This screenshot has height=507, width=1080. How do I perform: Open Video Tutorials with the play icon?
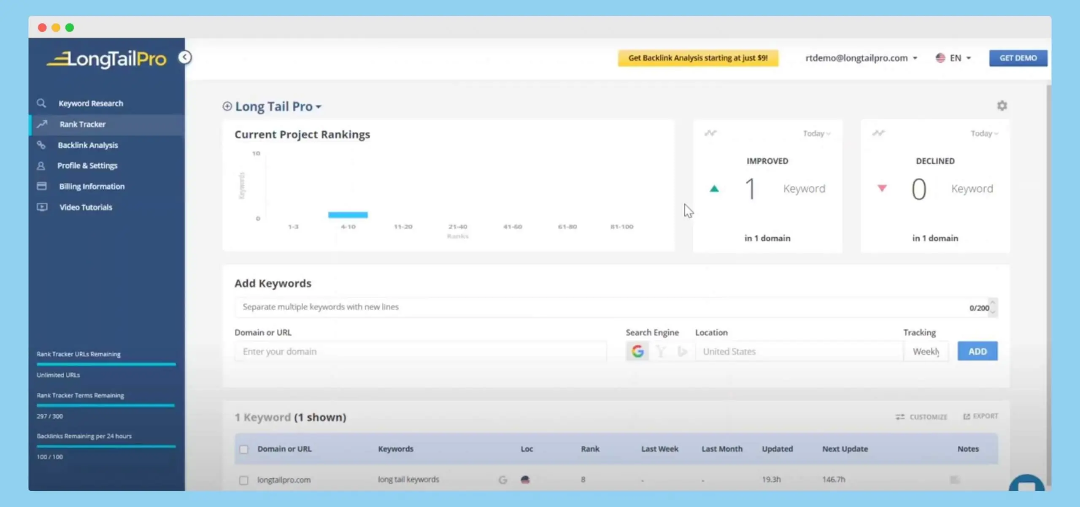pyautogui.click(x=41, y=207)
